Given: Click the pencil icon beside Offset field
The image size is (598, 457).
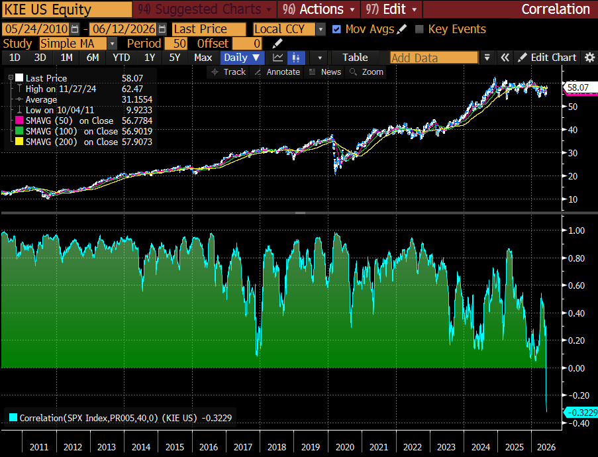Looking at the screenshot, I should coord(277,44).
